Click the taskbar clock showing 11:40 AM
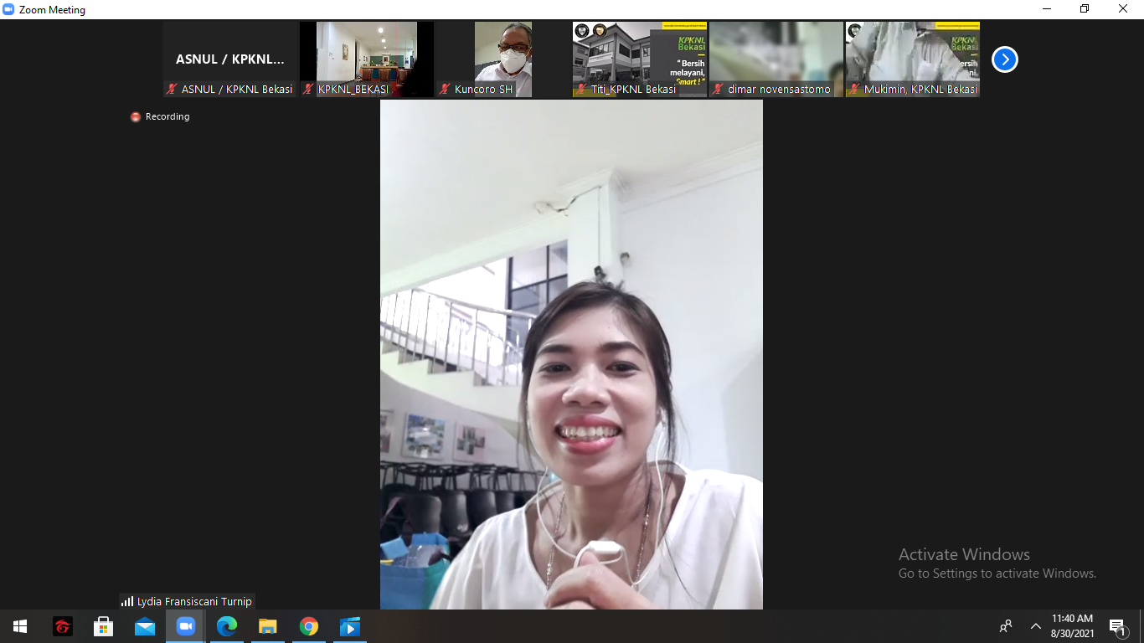 (1072, 626)
